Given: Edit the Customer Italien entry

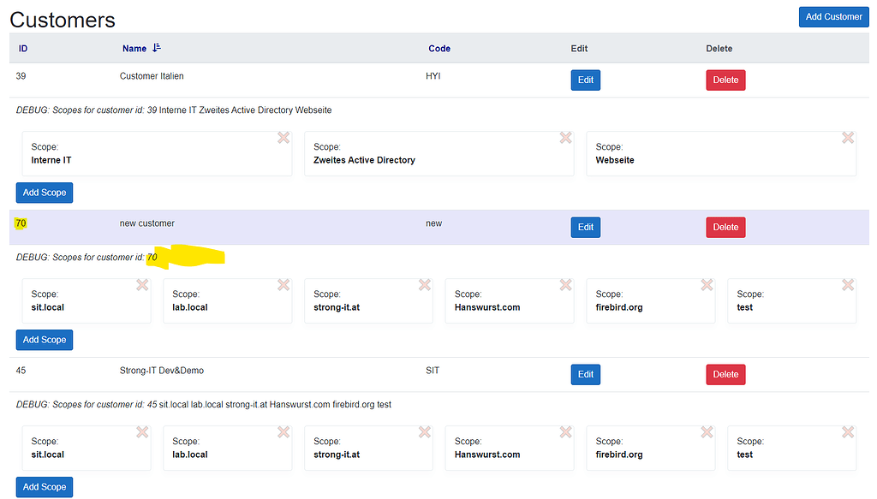Looking at the screenshot, I should [586, 80].
